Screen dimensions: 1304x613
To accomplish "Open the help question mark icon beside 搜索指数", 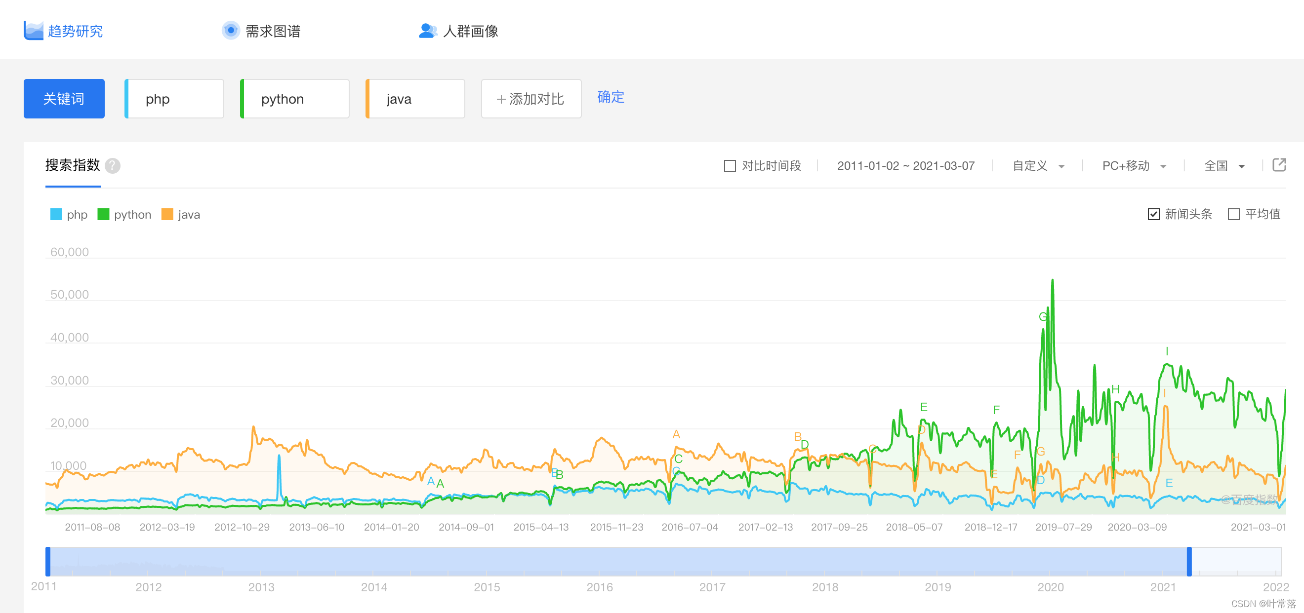I will pos(113,166).
